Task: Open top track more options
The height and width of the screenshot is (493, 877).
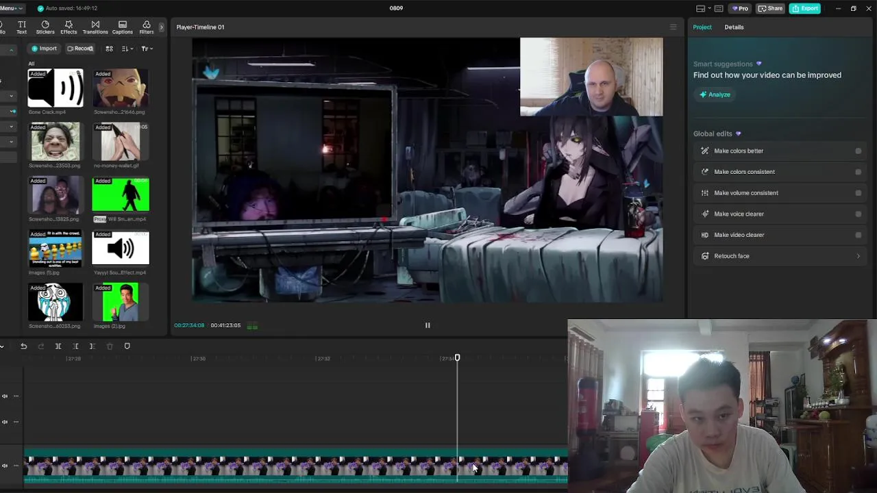Action: pos(16,396)
